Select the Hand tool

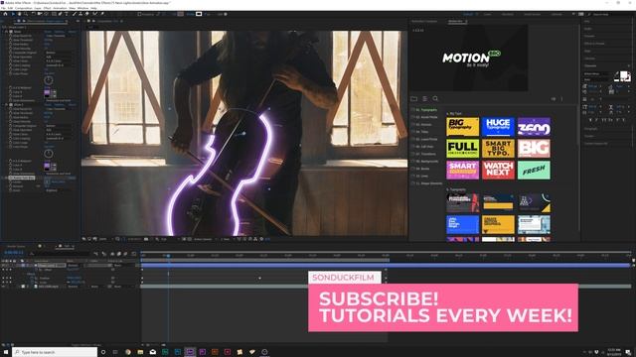tap(19, 14)
